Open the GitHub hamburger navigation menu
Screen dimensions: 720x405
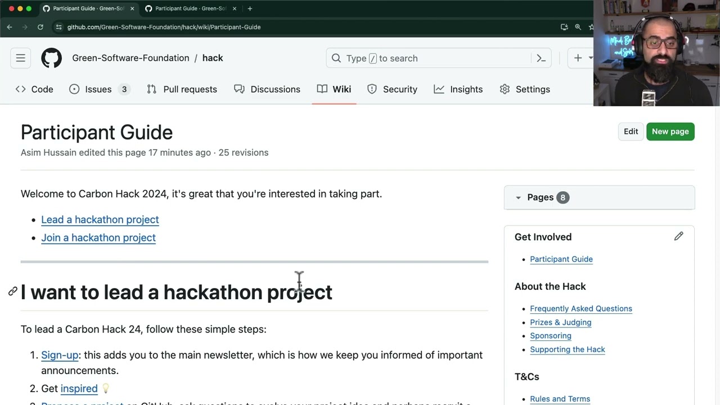[x=21, y=58]
